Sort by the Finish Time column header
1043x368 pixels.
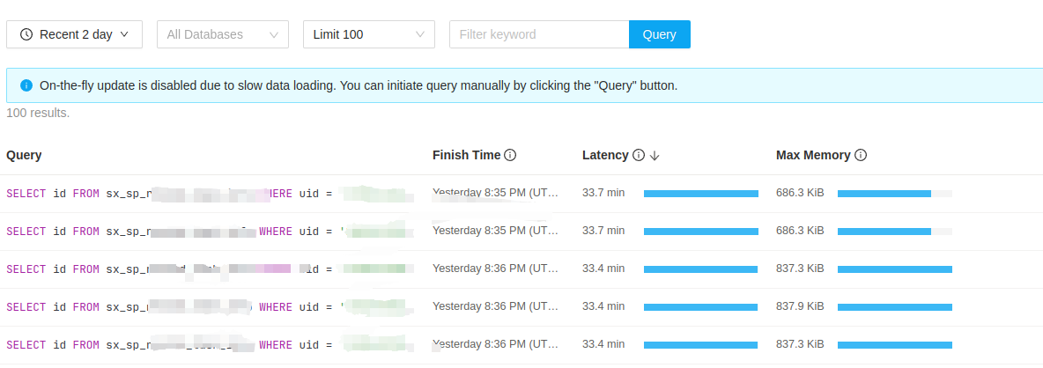pos(466,155)
